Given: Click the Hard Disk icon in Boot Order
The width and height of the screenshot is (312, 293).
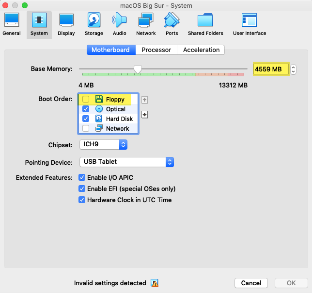Looking at the screenshot, I should tap(99, 119).
